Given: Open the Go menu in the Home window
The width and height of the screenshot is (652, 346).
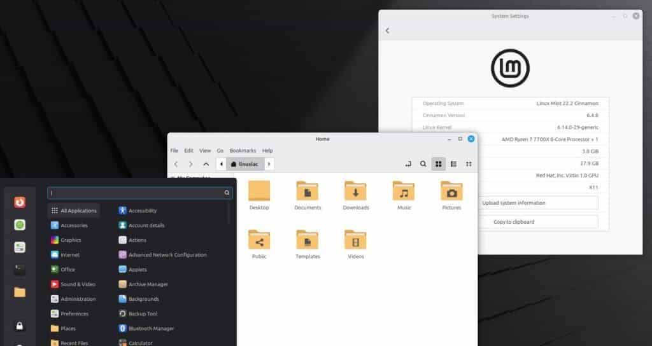Looking at the screenshot, I should click(220, 150).
